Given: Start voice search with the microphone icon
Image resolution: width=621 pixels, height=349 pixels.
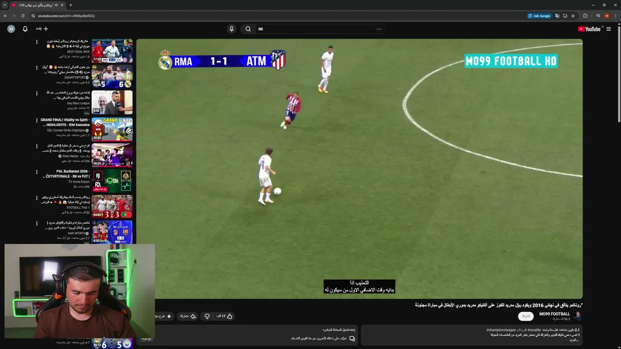Looking at the screenshot, I should (x=231, y=29).
